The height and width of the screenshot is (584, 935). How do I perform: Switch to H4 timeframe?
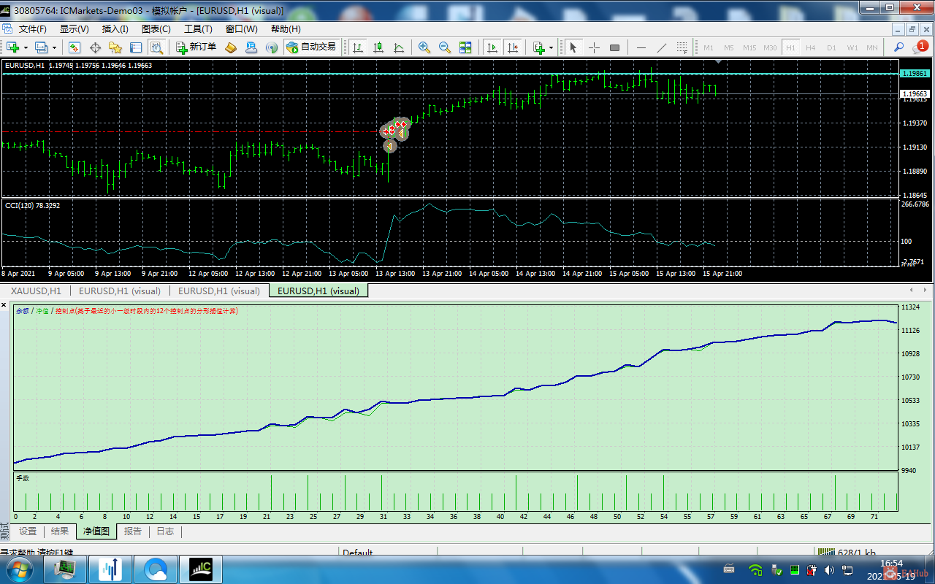point(811,47)
